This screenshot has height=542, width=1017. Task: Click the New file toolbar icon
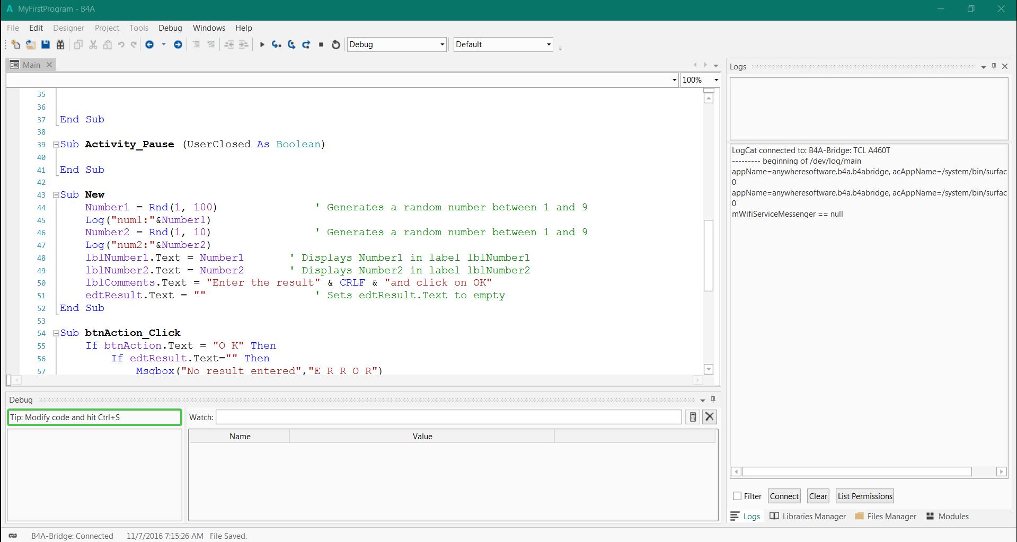tap(16, 45)
